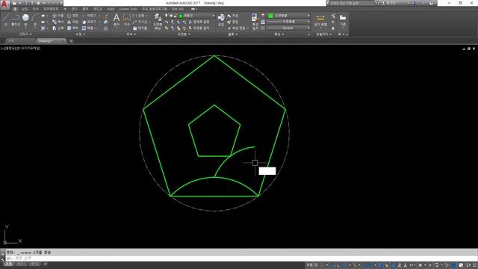
Task: Expand the Draw (그리기) panel
Action: pos(25,34)
